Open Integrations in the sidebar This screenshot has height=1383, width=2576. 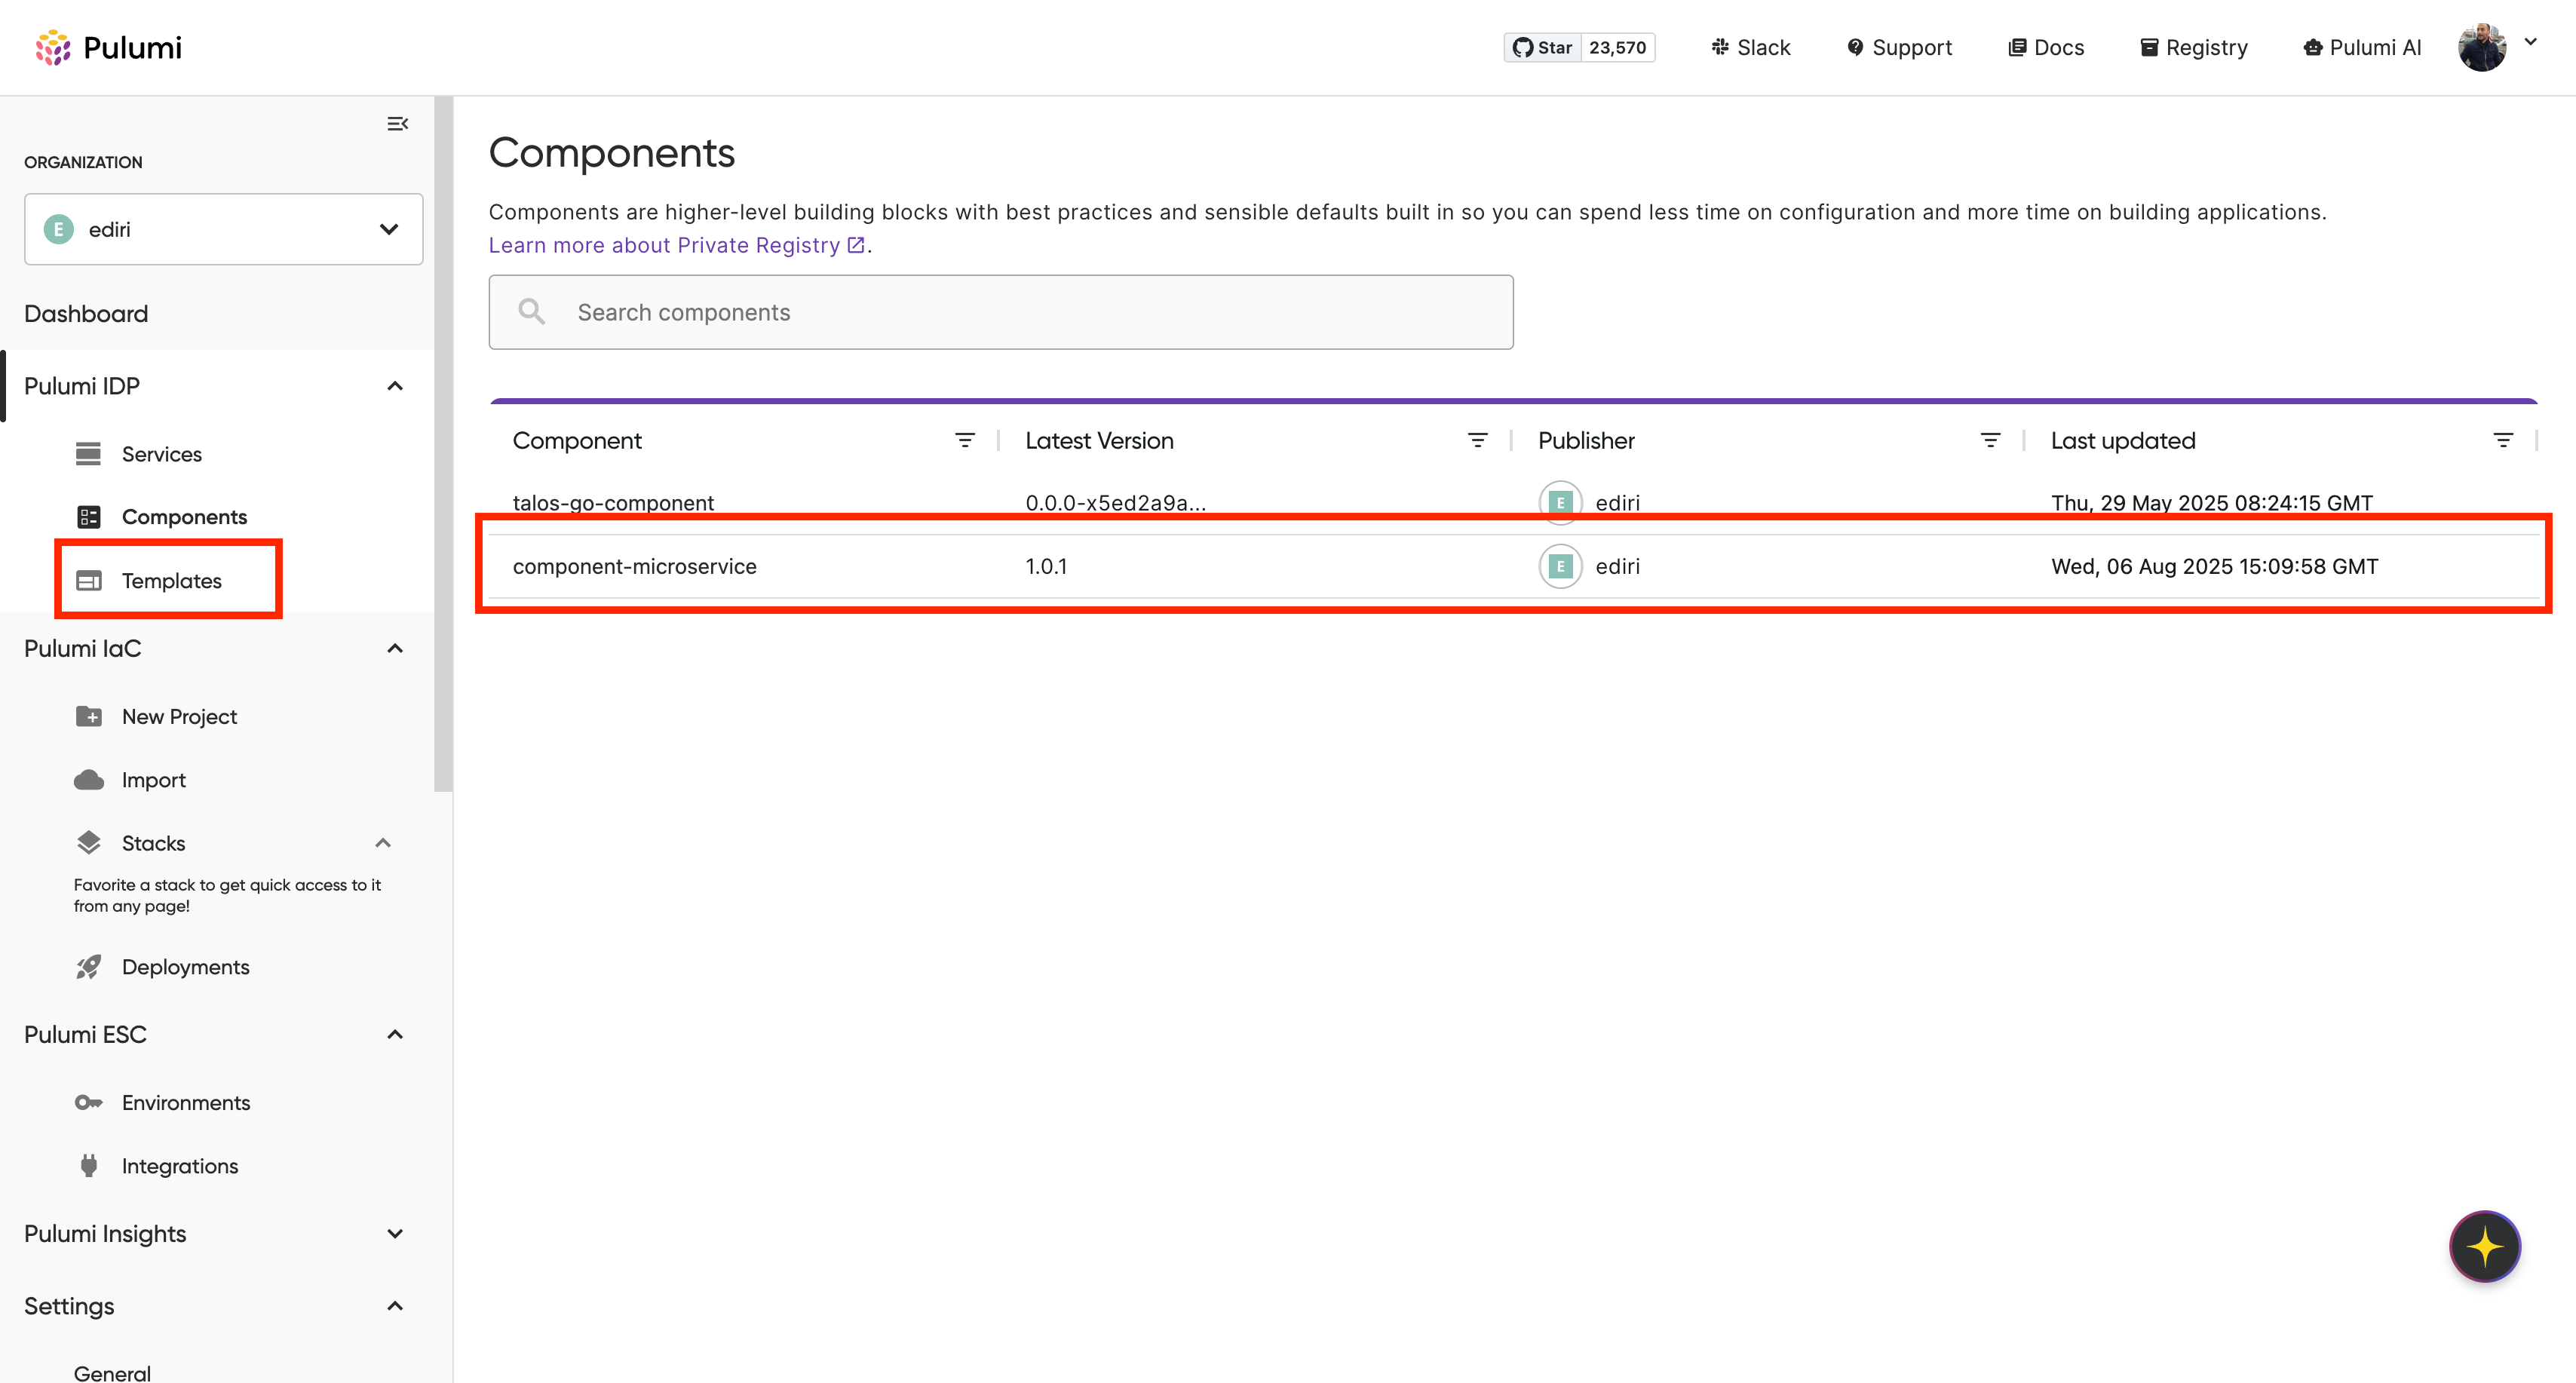coord(180,1166)
